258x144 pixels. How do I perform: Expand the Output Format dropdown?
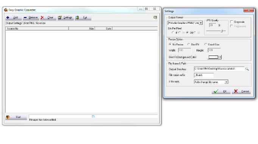pos(201,23)
